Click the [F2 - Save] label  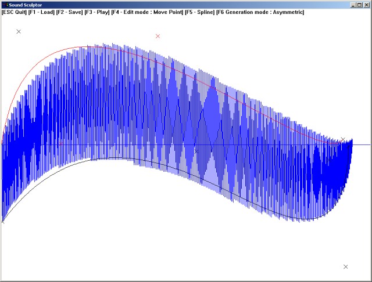tap(69, 12)
